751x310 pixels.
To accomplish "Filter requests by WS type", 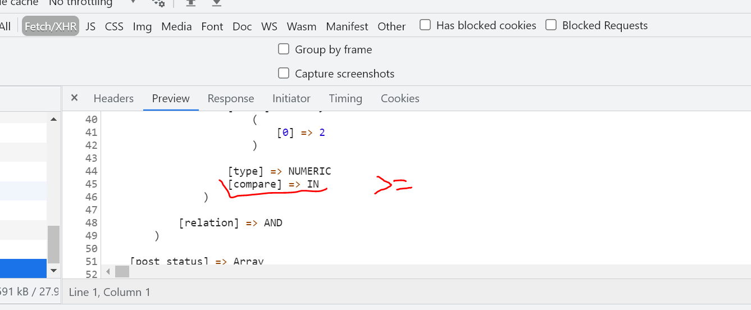I will tap(269, 26).
